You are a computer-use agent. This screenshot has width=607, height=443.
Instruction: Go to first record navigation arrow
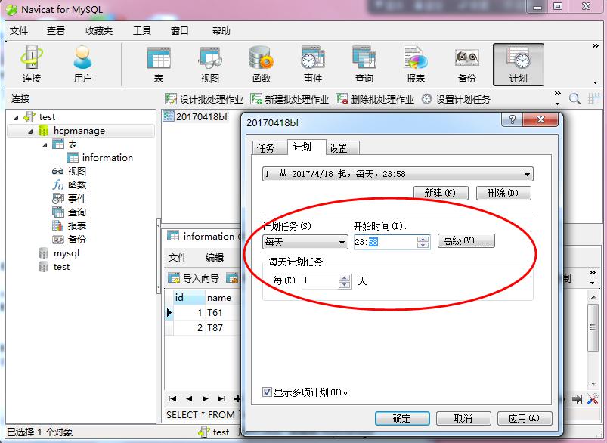(x=172, y=398)
